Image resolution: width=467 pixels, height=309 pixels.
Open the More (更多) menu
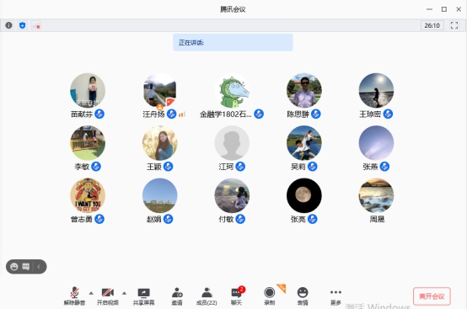pos(335,296)
